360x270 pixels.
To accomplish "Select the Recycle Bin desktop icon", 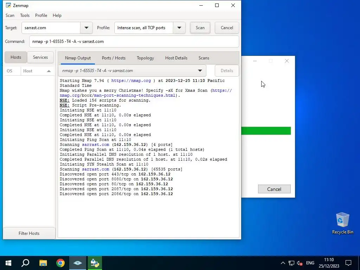I will click(x=342, y=223).
